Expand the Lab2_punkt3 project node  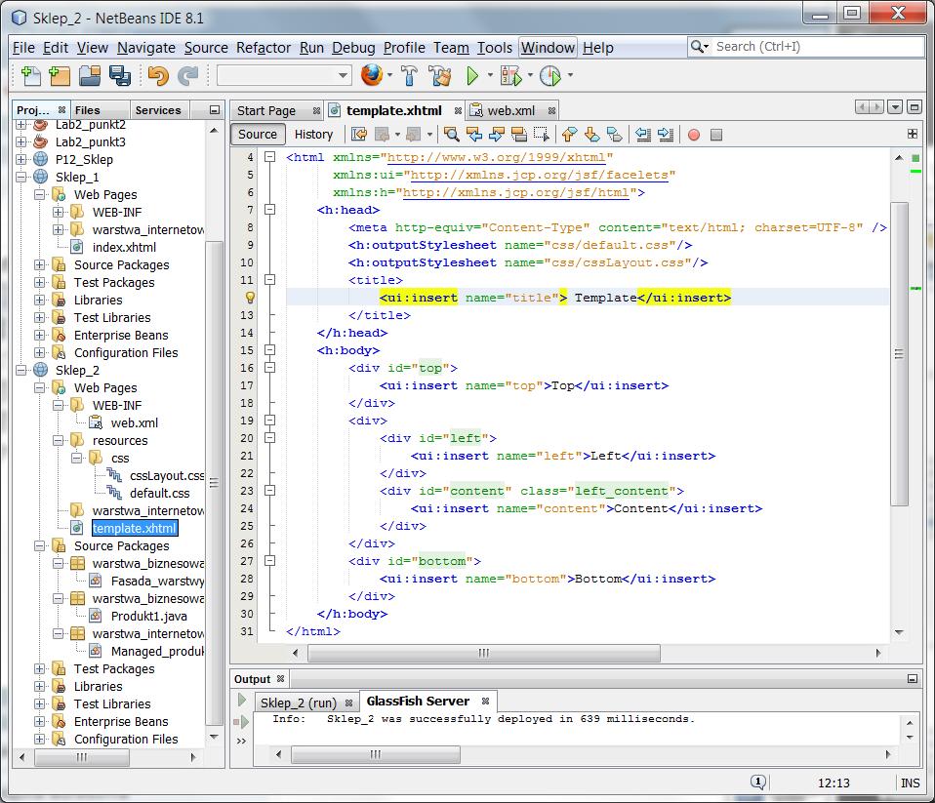click(x=21, y=141)
